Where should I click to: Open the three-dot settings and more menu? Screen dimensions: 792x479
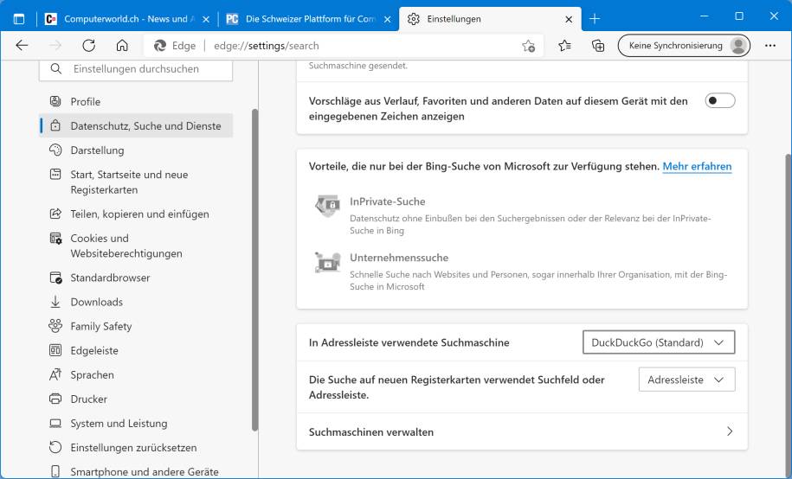coord(770,46)
